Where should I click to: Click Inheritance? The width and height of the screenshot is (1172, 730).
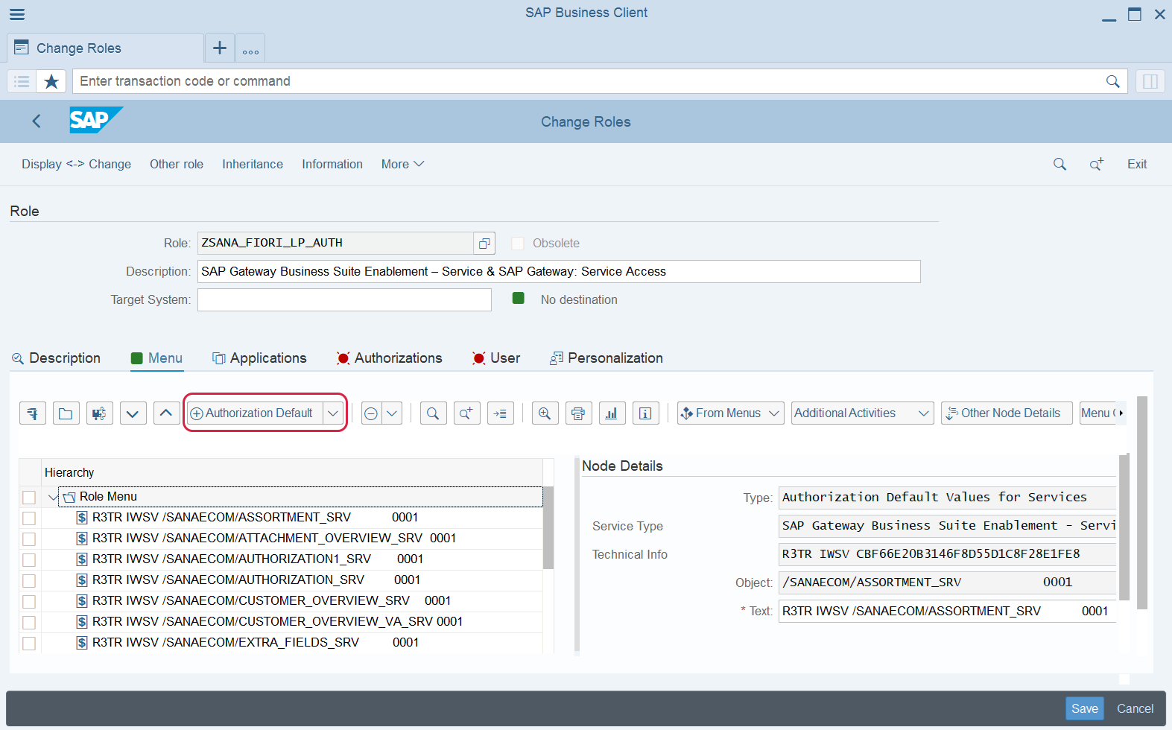(253, 164)
